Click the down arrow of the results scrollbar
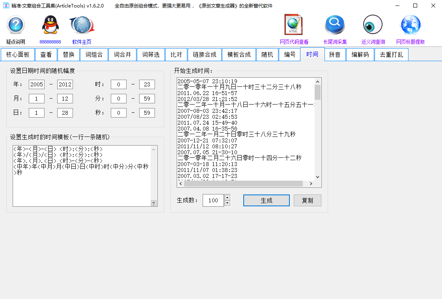The image size is (442, 299). [x=317, y=176]
